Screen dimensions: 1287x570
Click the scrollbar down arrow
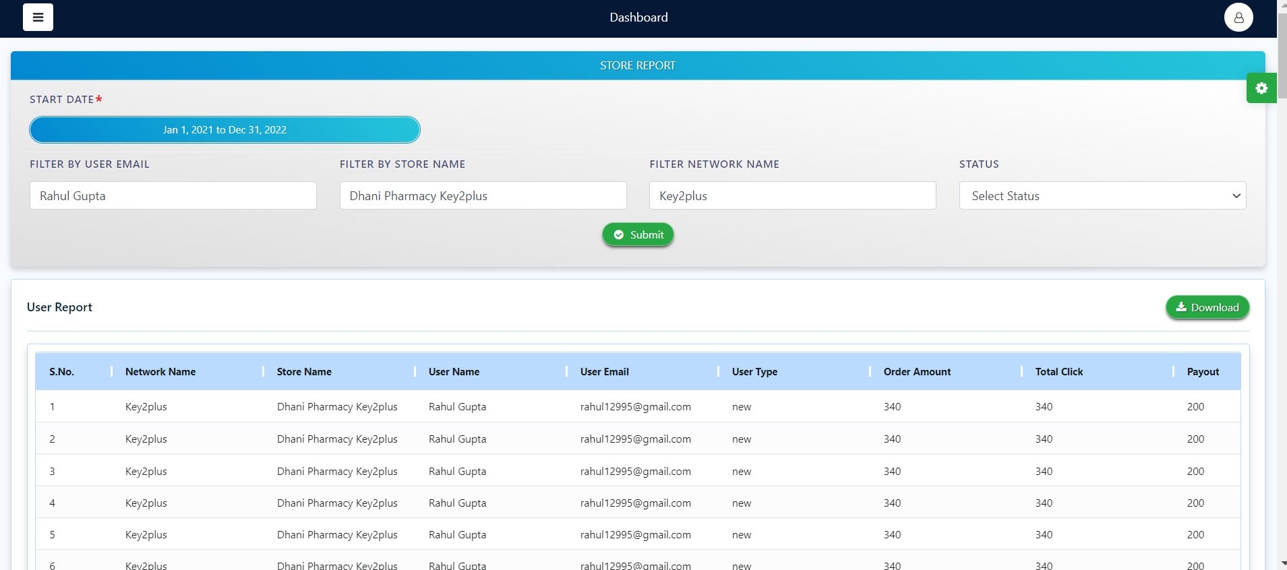click(x=1282, y=563)
